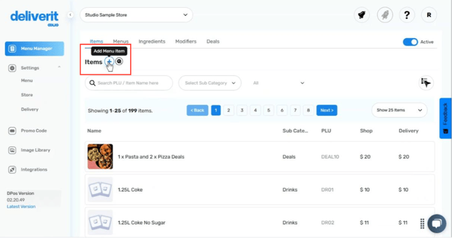Click the DR01 PLU cell
452x238 pixels.
[327, 189]
